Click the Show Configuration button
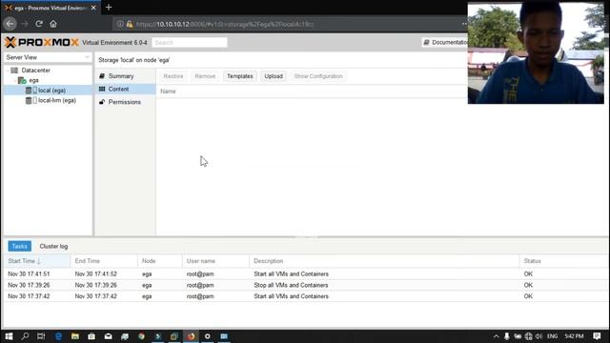610x343 pixels. (318, 76)
